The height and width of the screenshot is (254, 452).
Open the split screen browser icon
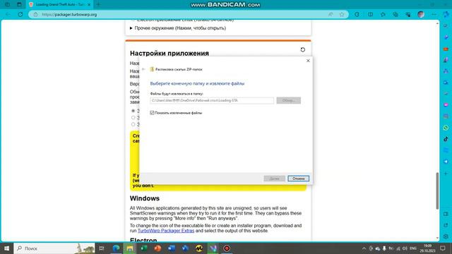click(370, 14)
